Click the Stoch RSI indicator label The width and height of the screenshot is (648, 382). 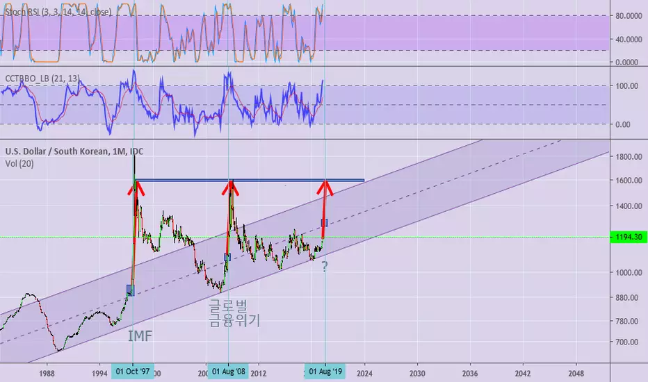click(x=58, y=12)
